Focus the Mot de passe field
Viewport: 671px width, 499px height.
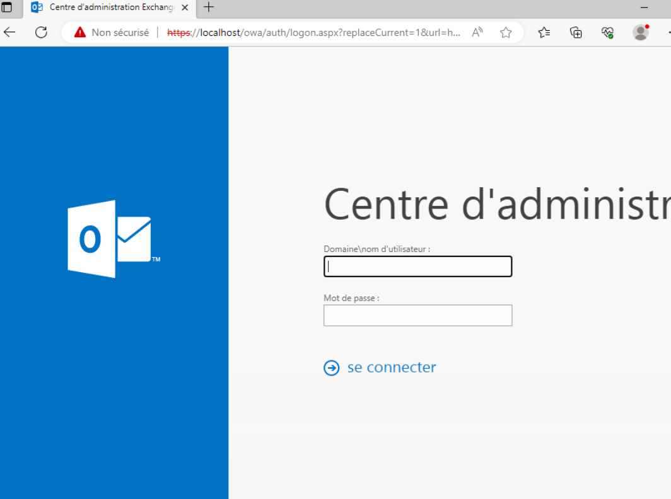pyautogui.click(x=417, y=316)
